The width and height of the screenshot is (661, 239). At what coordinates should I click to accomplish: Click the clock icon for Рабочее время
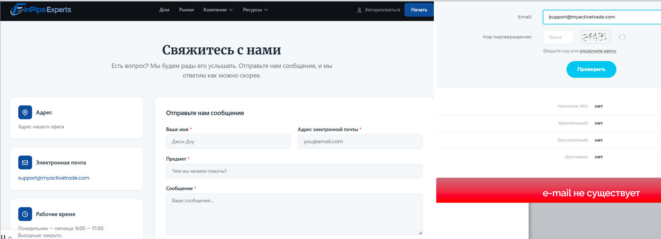coord(25,214)
